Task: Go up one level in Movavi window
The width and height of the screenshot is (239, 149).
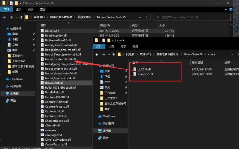Action: click(x=21, y=17)
